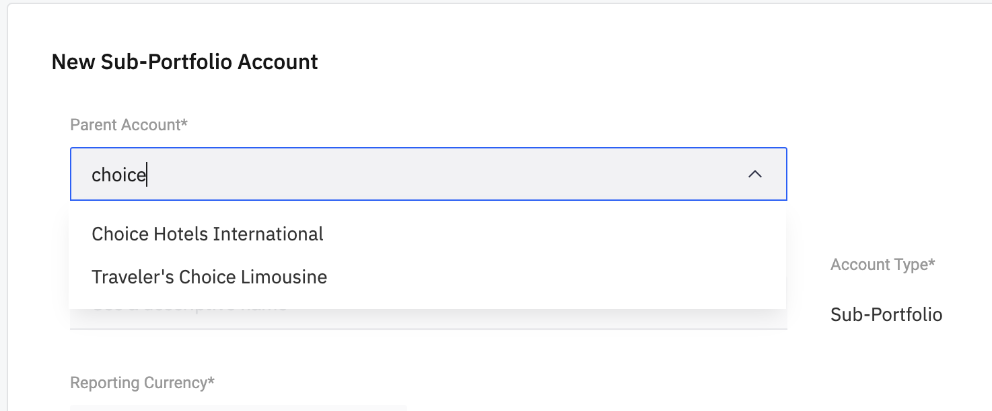Click the asterisk beside Account Type
Viewport: 992px width, 411px height.
click(x=931, y=263)
